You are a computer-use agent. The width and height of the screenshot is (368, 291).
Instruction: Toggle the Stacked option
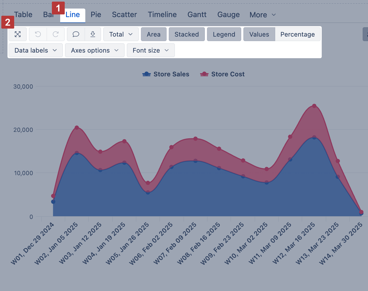click(x=186, y=34)
